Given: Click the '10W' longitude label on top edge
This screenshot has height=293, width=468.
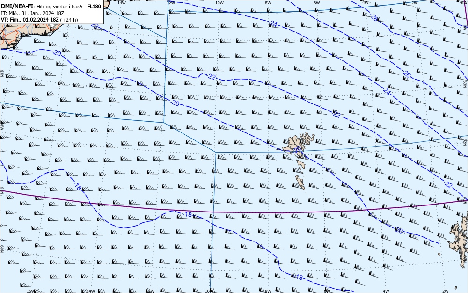Looking at the screenshot, I should pos(219,3).
